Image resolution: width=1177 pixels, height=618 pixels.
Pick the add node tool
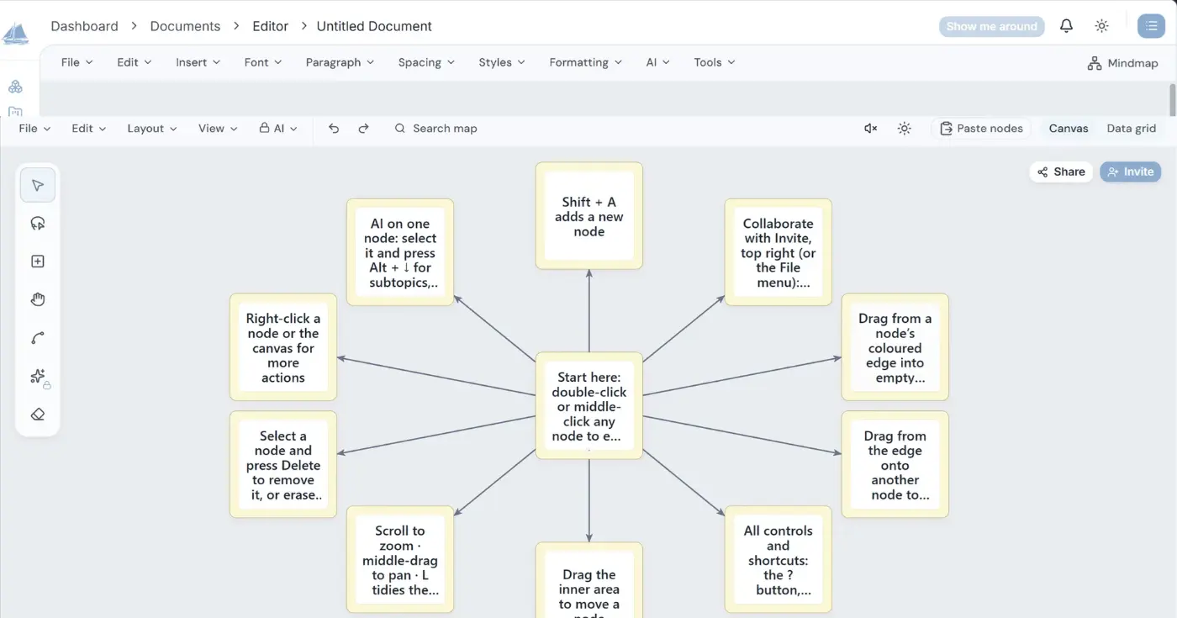click(x=38, y=261)
